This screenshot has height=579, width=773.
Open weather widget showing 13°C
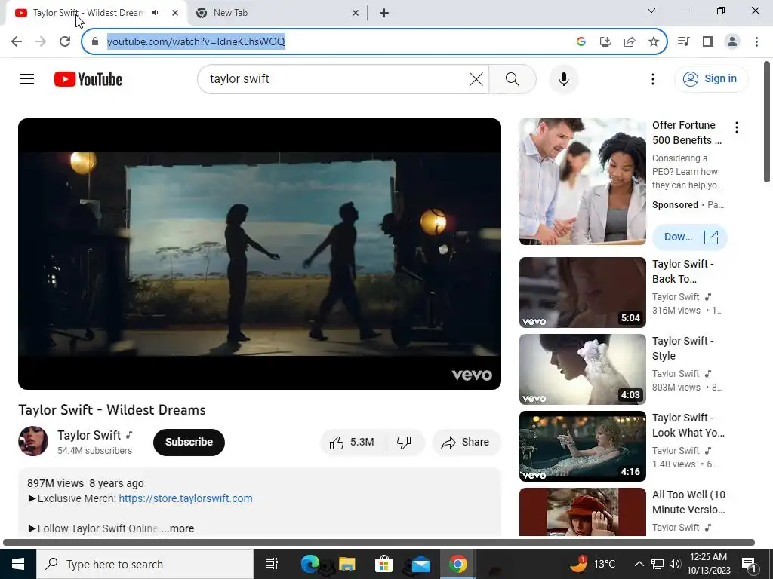pos(592,564)
